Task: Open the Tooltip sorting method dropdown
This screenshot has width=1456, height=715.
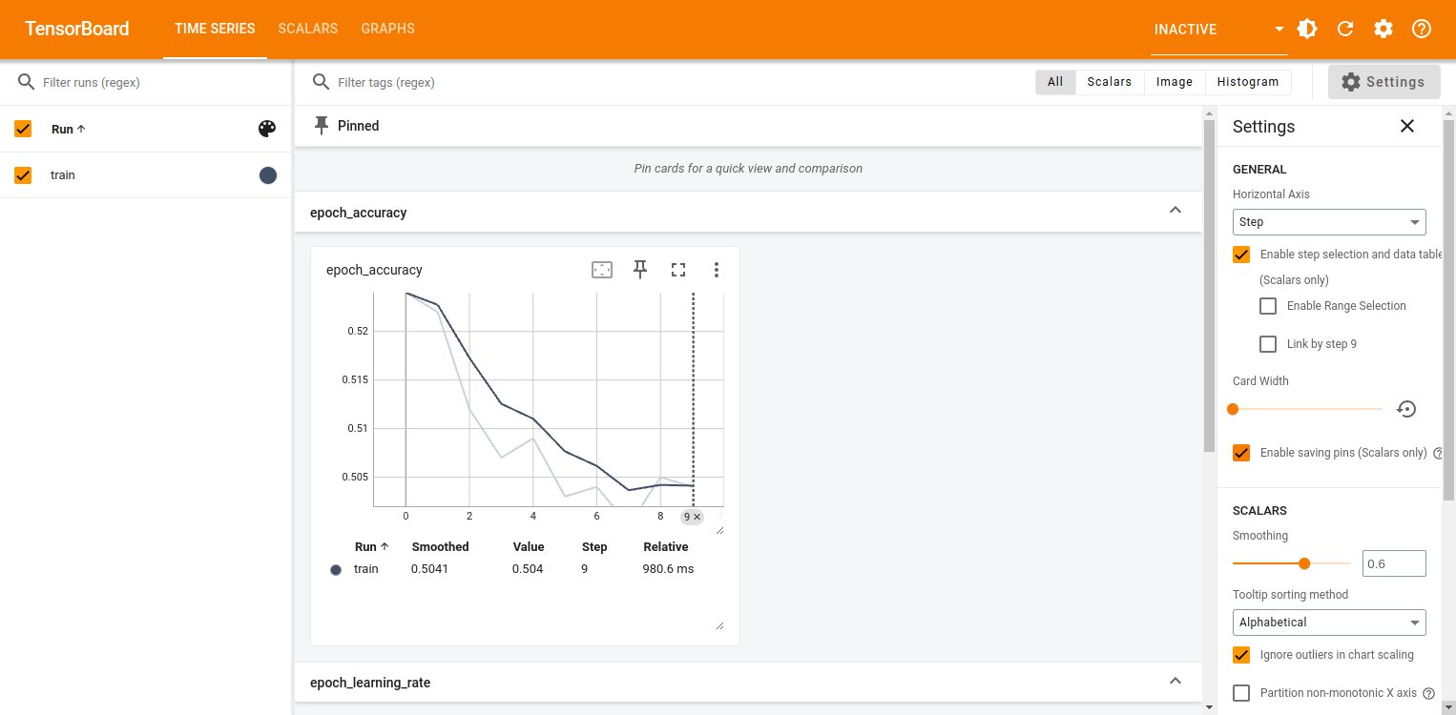Action: pos(1328,623)
